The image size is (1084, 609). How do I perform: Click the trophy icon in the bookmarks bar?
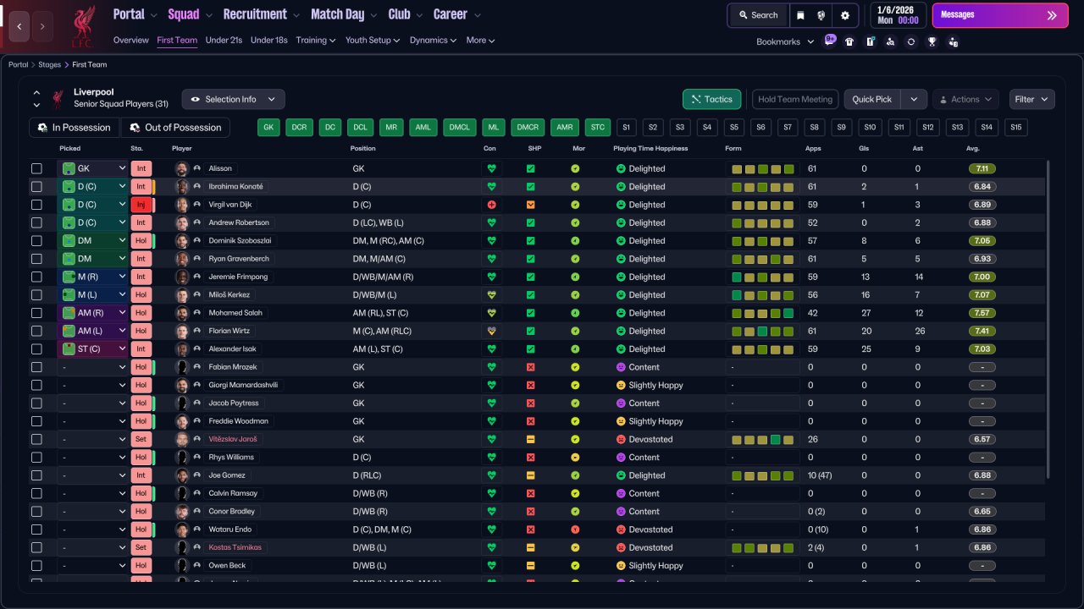click(x=932, y=41)
